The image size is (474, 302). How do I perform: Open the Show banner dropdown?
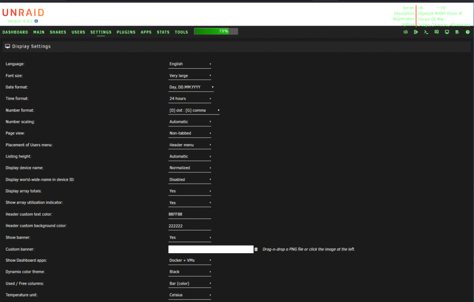190,238
